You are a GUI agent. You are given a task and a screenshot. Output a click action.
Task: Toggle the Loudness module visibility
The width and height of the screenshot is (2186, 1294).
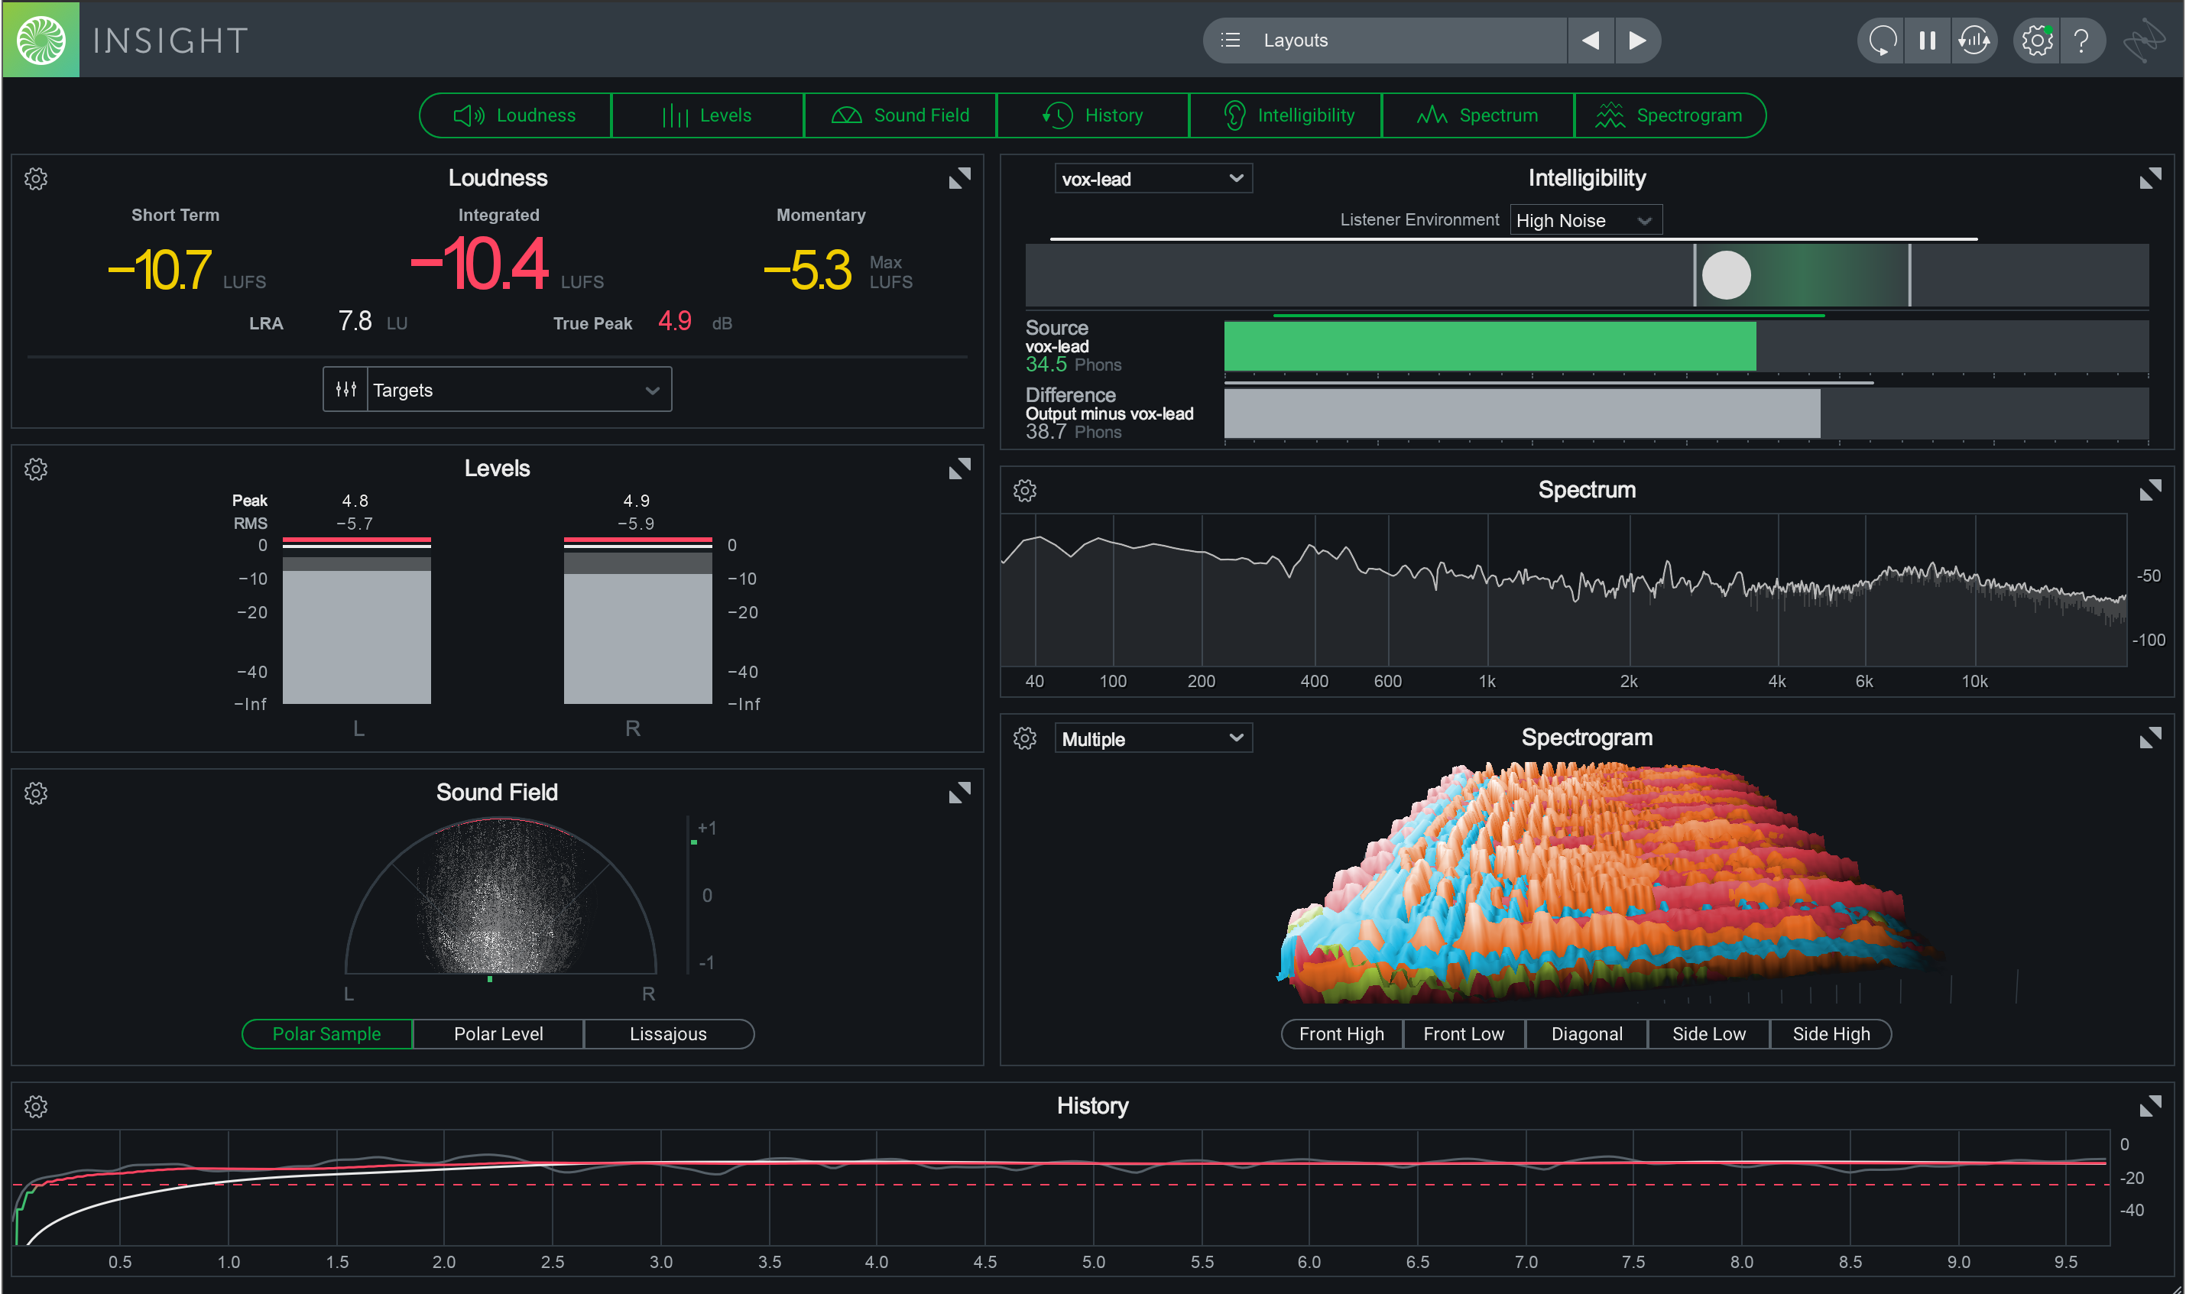point(515,115)
